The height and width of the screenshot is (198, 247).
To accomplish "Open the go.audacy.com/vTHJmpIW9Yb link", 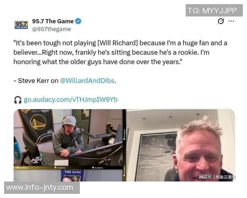I will (x=70, y=100).
